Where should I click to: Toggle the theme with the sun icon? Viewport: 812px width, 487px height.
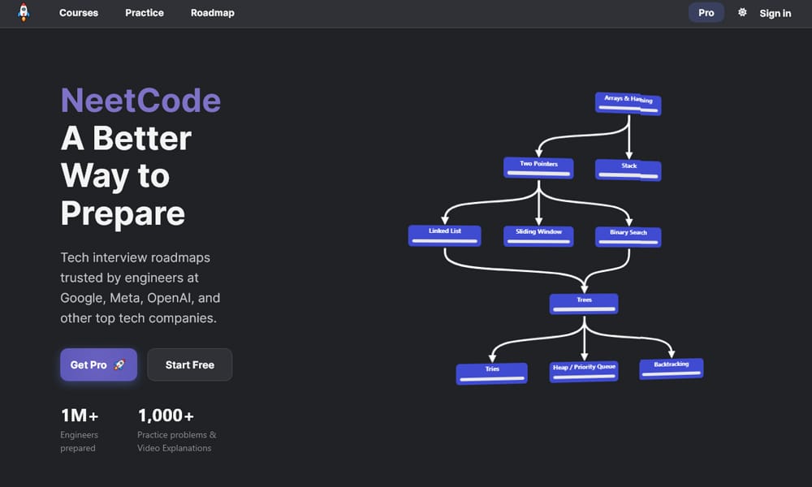(x=742, y=12)
